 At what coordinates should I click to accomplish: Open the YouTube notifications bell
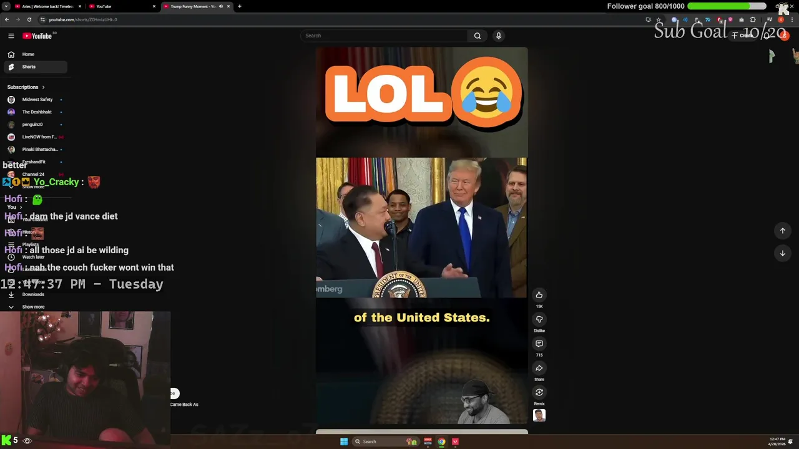pos(767,36)
